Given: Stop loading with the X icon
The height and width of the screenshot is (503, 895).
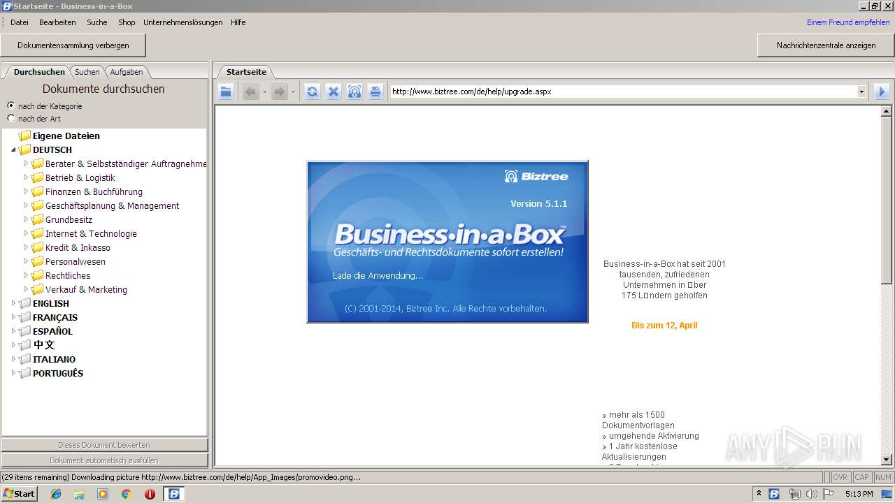Looking at the screenshot, I should tap(334, 92).
